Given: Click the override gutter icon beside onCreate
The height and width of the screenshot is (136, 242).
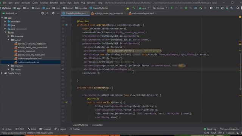Looking at the screenshot, I should pyautogui.click(x=67, y=25).
